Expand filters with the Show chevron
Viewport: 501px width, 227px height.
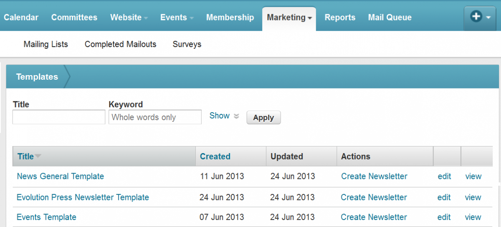(x=236, y=116)
